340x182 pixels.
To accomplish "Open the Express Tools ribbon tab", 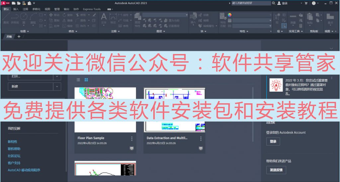I will click(x=92, y=9).
